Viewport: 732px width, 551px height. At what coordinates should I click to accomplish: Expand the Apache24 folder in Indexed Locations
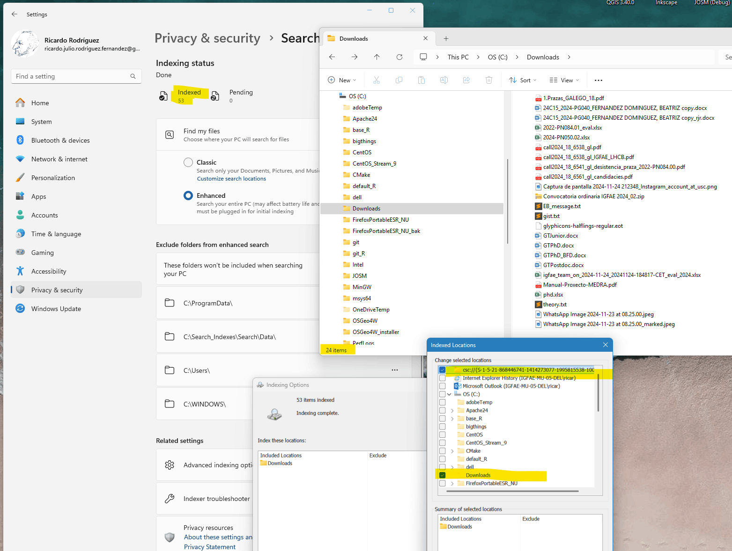pos(451,410)
